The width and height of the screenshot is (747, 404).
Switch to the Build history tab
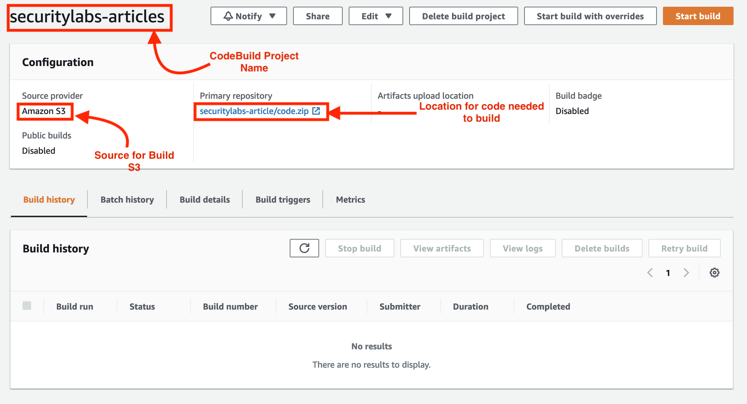coord(49,199)
